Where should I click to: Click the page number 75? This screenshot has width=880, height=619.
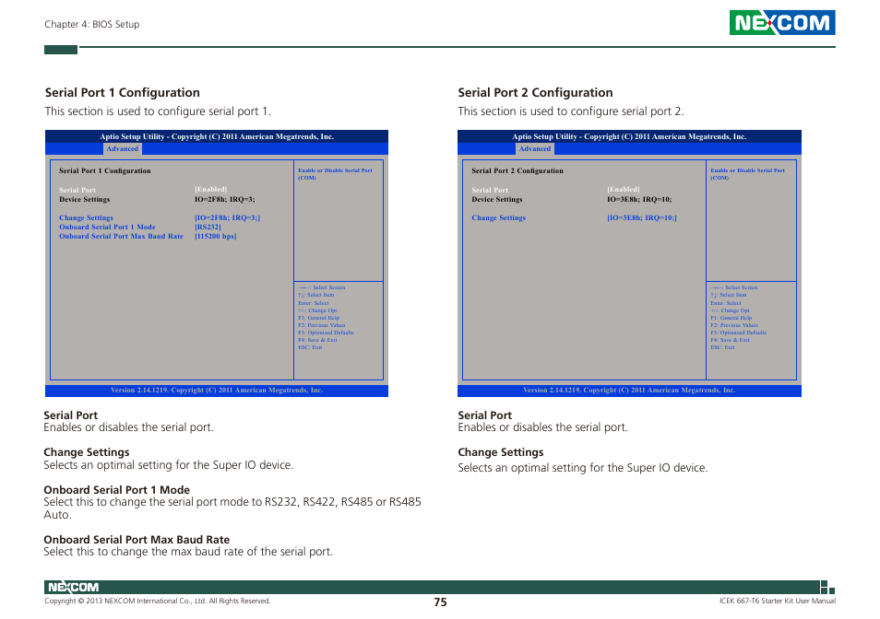pyautogui.click(x=441, y=602)
